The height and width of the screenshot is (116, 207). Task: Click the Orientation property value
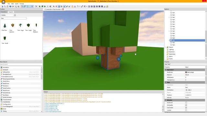pyautogui.click(x=188, y=90)
